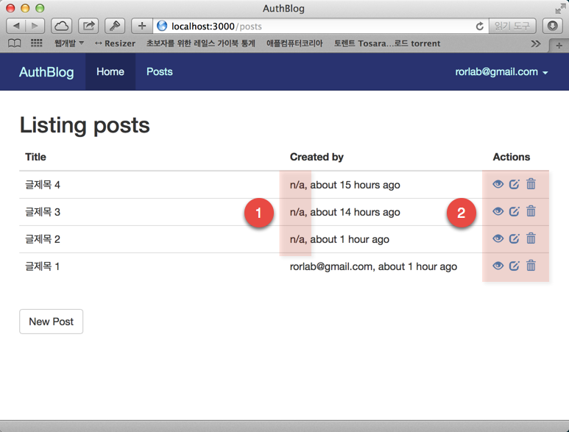The image size is (569, 432).
Task: Expand hidden bookmarks with double chevron
Action: (x=536, y=43)
